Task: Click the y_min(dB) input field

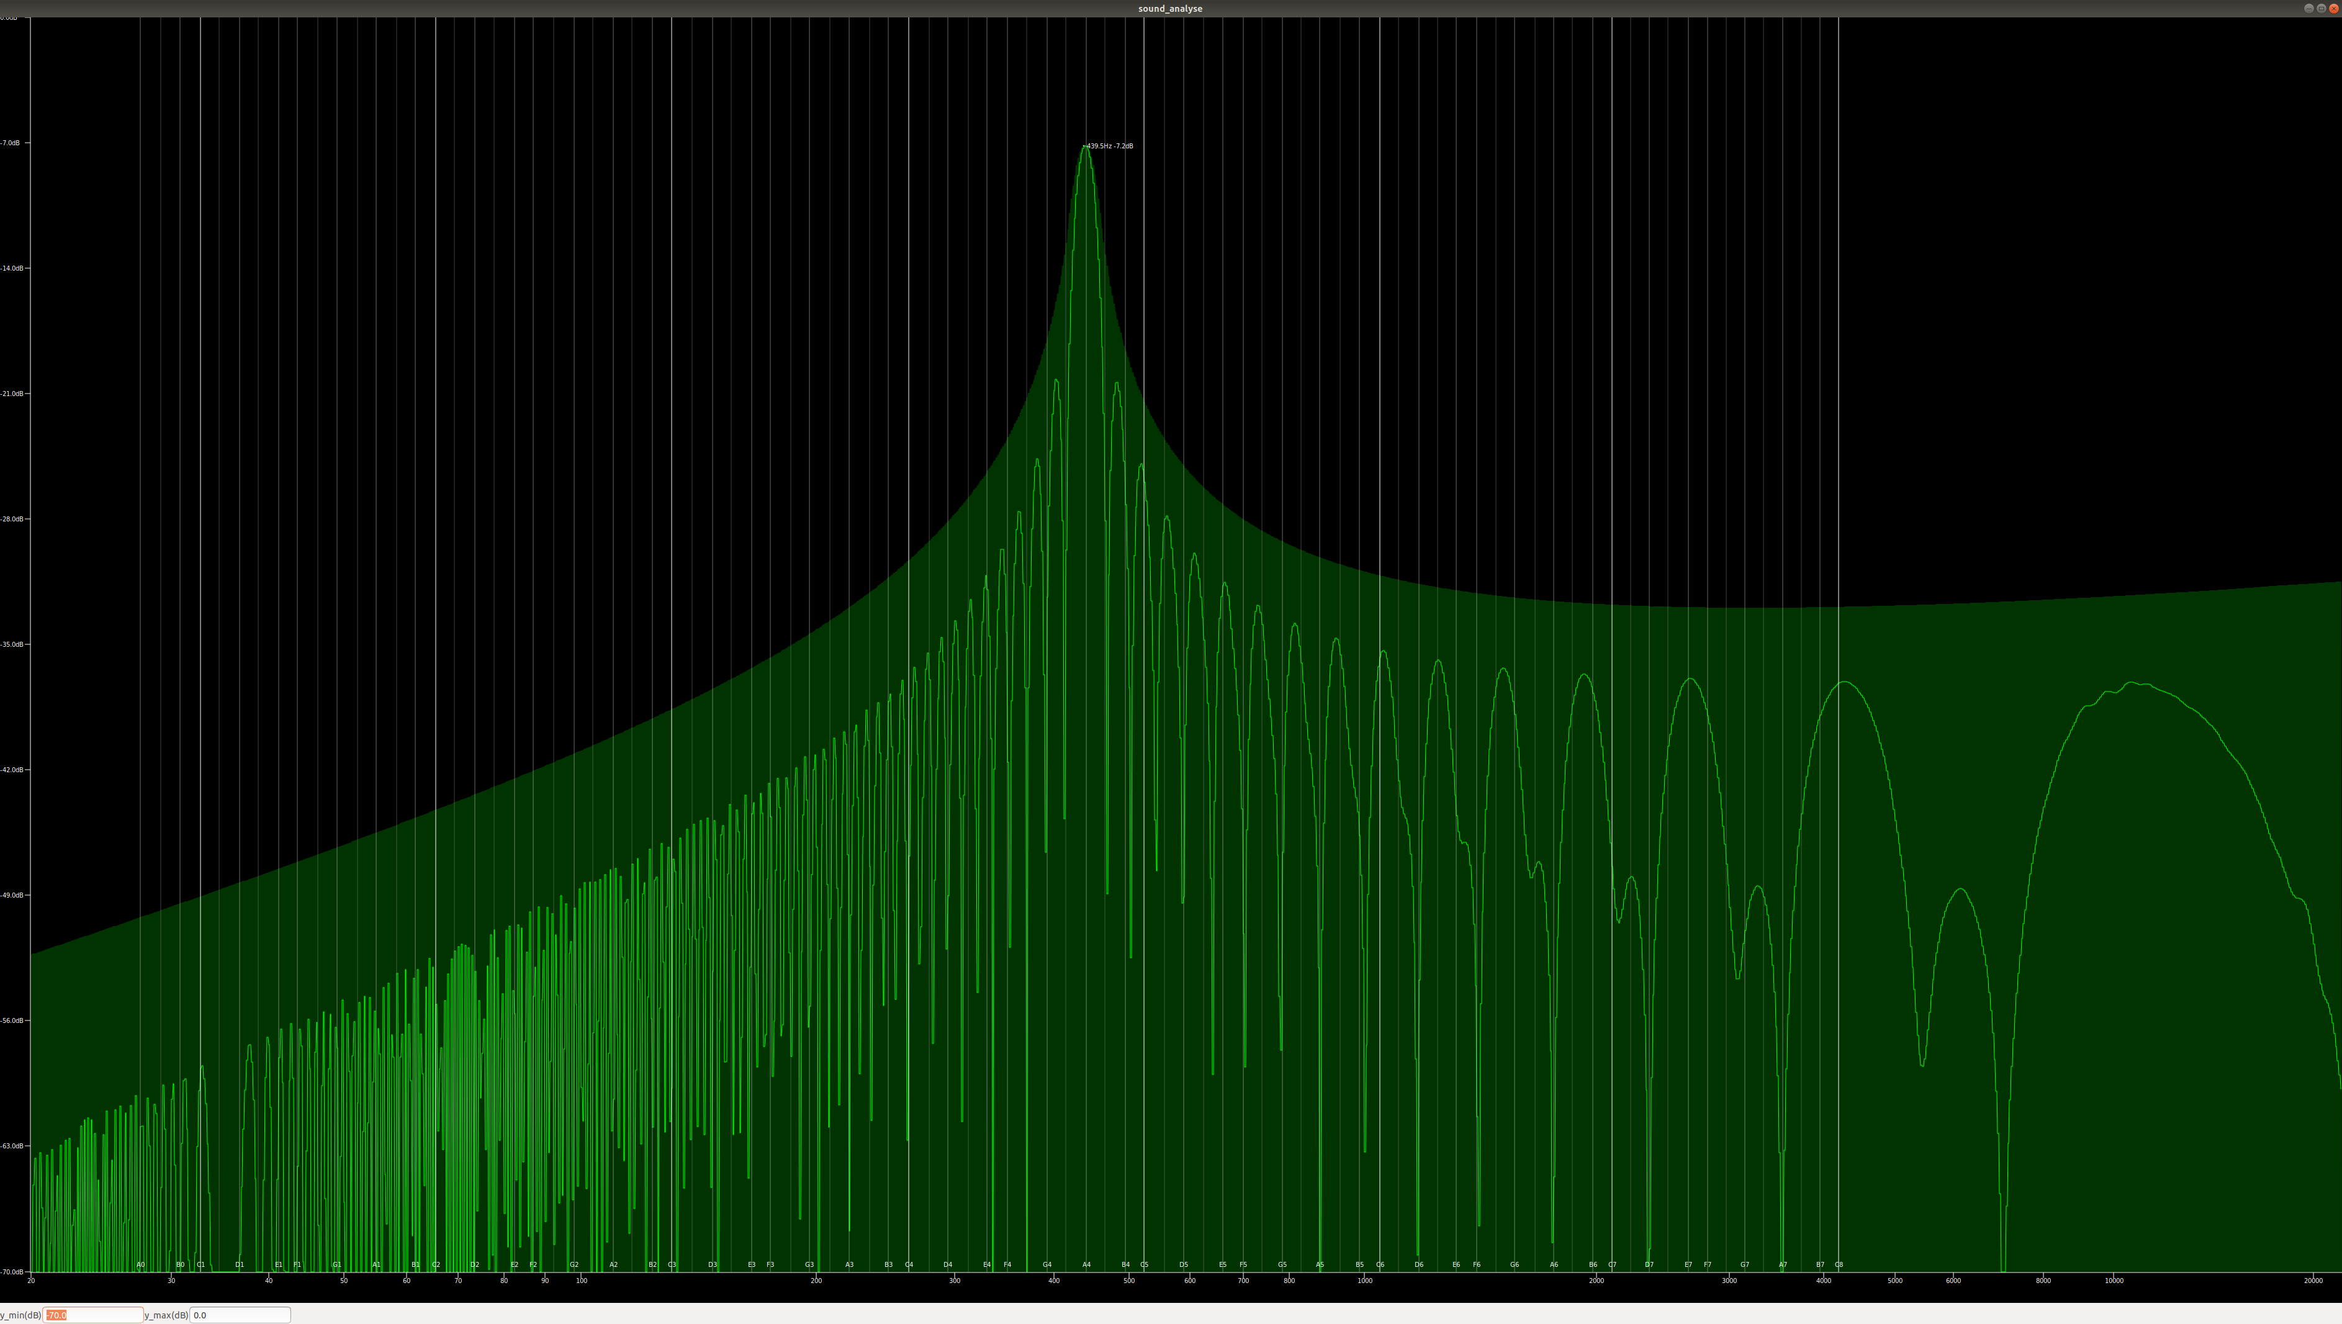Action: (x=92, y=1315)
